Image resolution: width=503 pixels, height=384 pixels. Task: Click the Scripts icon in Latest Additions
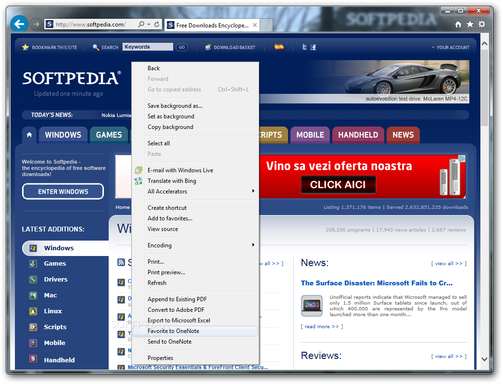33,327
